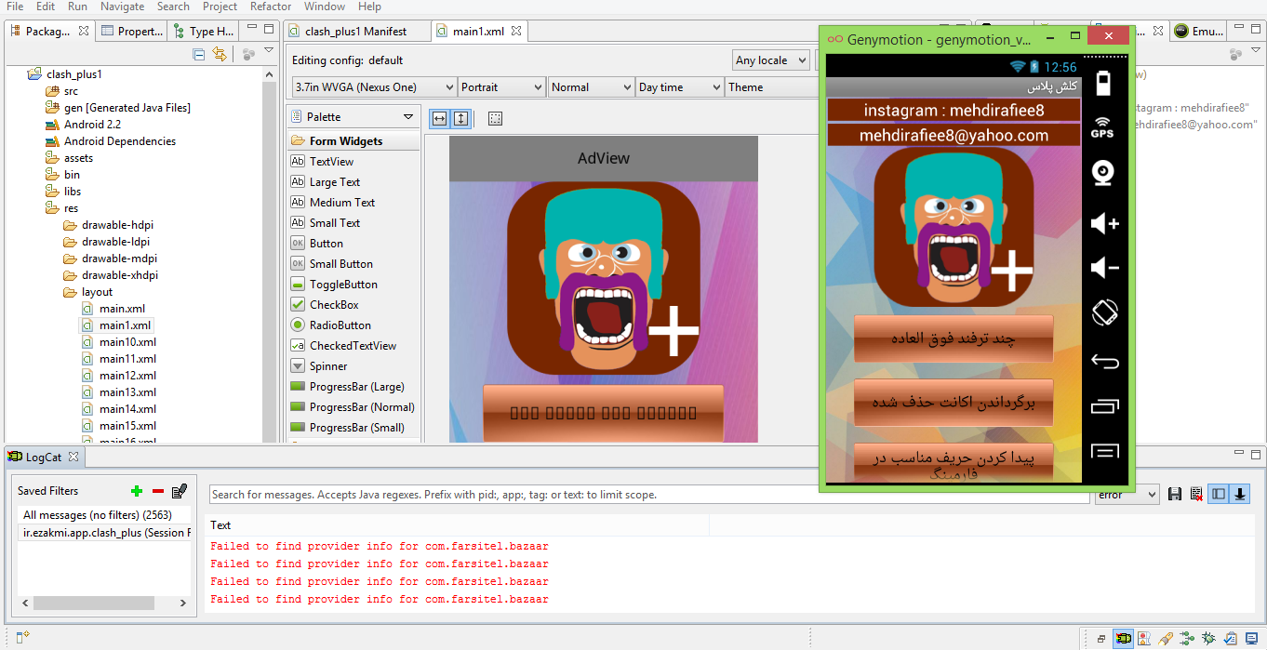
Task: Tap second Persian button in emulator app
Action: pyautogui.click(x=953, y=403)
